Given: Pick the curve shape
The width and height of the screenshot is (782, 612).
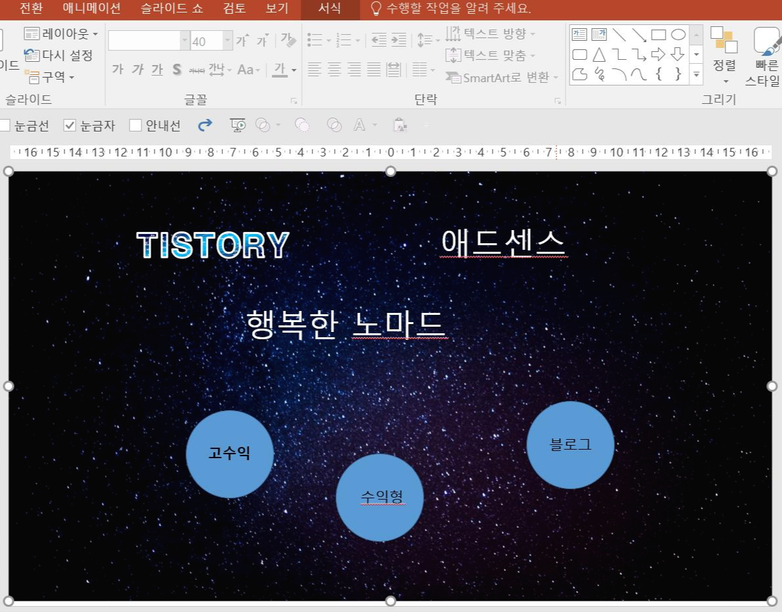Looking at the screenshot, I should coord(639,74).
